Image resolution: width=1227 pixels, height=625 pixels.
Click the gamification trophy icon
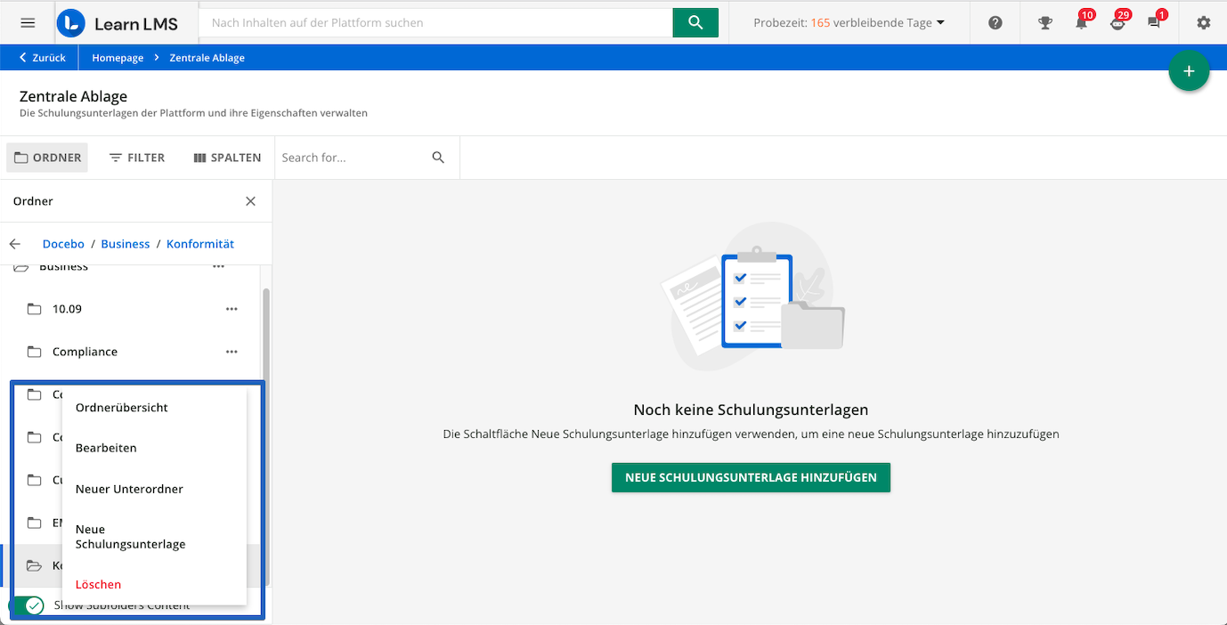1045,22
